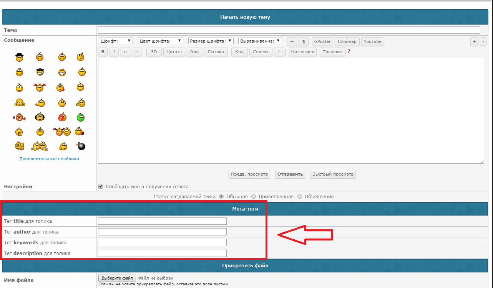Insert the black hat smiley

(x=20, y=57)
